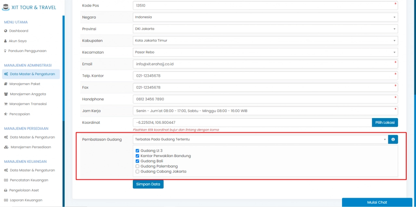This screenshot has height=207, width=416.
Task: Click the XIT Tour & Travel logo icon
Action: (x=6, y=7)
